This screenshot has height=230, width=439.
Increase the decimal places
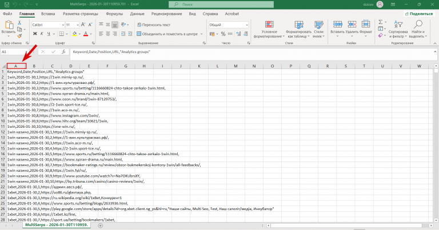point(238,34)
